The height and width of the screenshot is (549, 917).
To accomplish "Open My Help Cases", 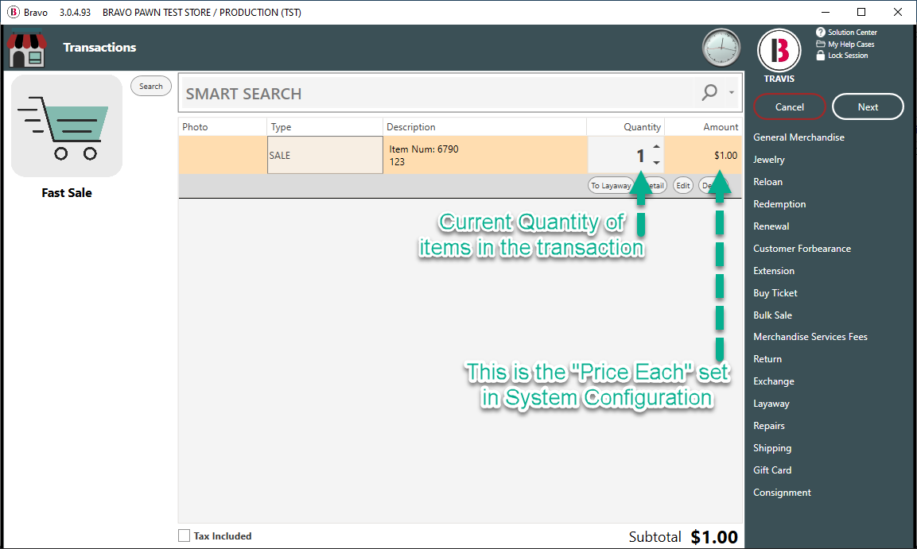I will 845,44.
